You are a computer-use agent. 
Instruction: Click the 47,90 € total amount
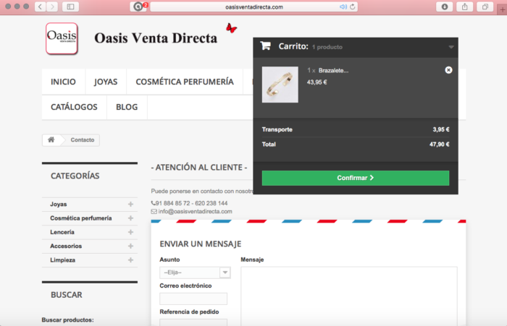439,145
